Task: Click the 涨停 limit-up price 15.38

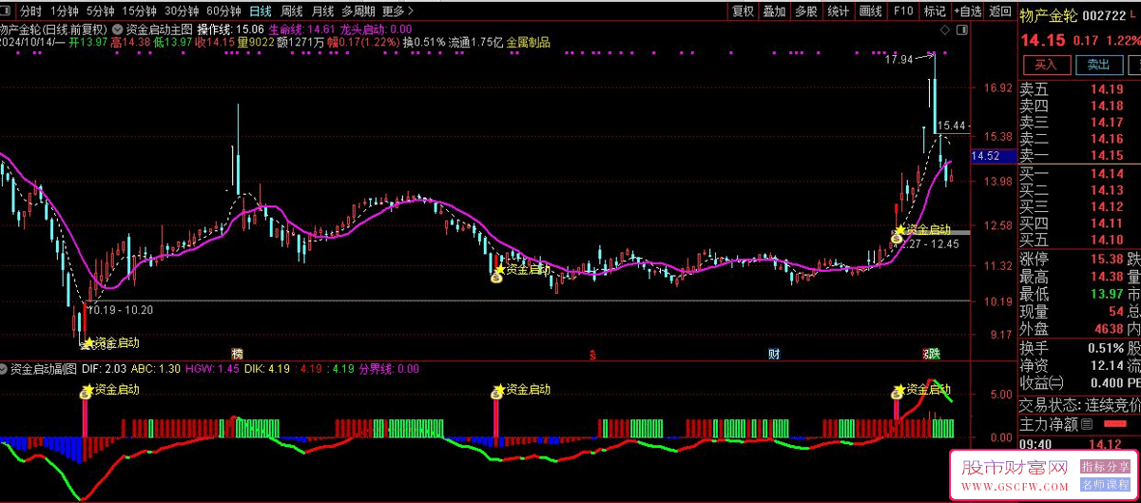Action: tap(1107, 260)
